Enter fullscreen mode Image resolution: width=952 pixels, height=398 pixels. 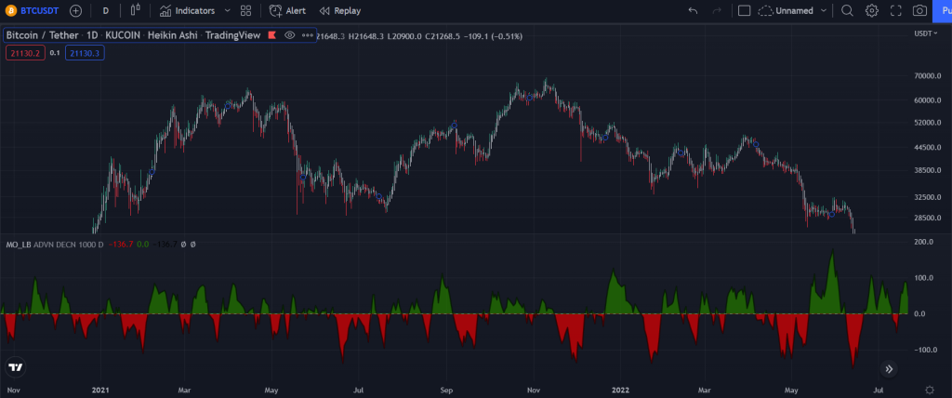[x=895, y=10]
